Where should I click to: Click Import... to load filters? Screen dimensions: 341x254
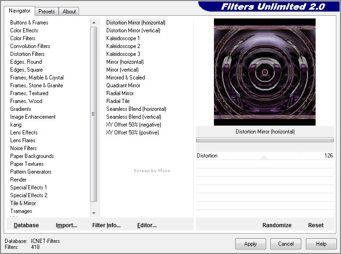[x=67, y=225]
